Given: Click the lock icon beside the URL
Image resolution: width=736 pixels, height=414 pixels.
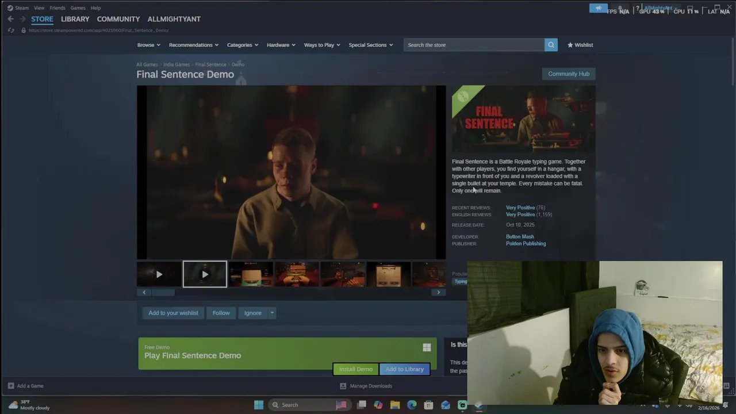Looking at the screenshot, I should 24,30.
